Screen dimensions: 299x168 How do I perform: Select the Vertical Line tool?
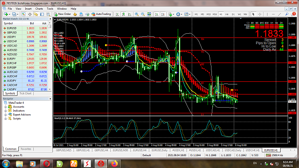tap(267, 14)
